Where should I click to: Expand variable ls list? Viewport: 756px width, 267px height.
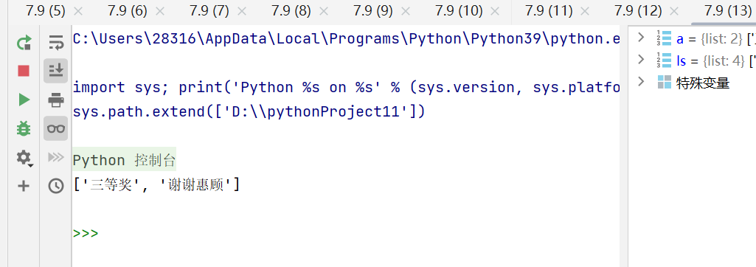pyautogui.click(x=641, y=60)
